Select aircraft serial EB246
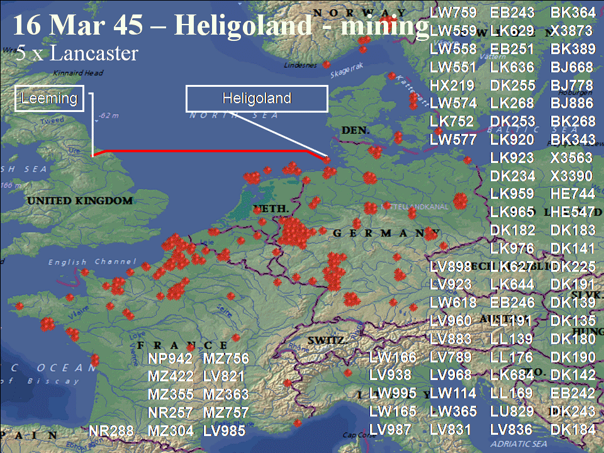 (512, 303)
